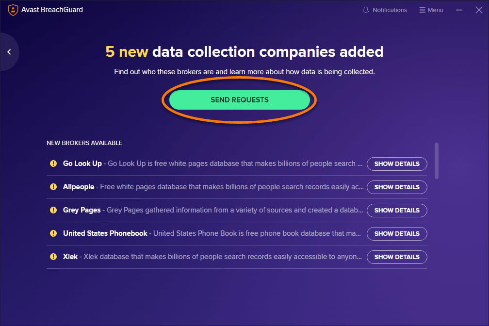This screenshot has height=326, width=489.
Task: Go back using the left arrow
Action: (x=9, y=52)
